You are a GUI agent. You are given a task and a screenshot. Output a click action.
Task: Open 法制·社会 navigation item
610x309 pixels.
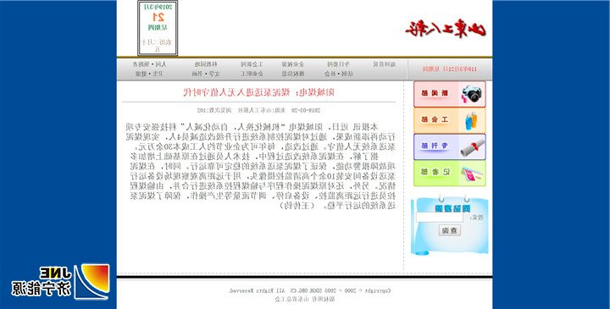338,74
